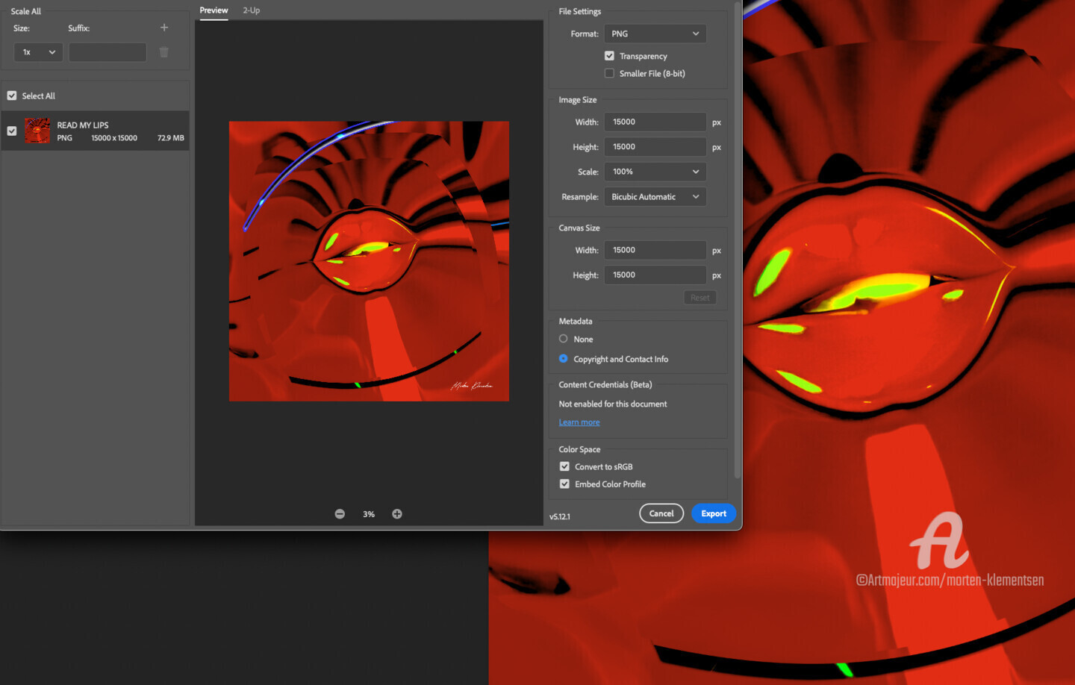Screen dimensions: 1075x685
Task: Toggle Convert to sRGB checkbox
Action: (x=564, y=466)
